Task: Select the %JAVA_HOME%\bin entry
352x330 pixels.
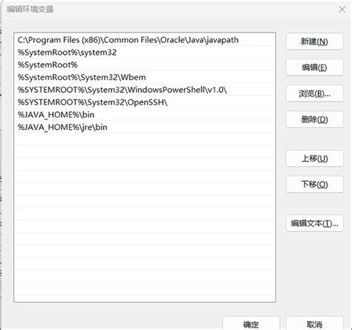Action: tap(145, 115)
